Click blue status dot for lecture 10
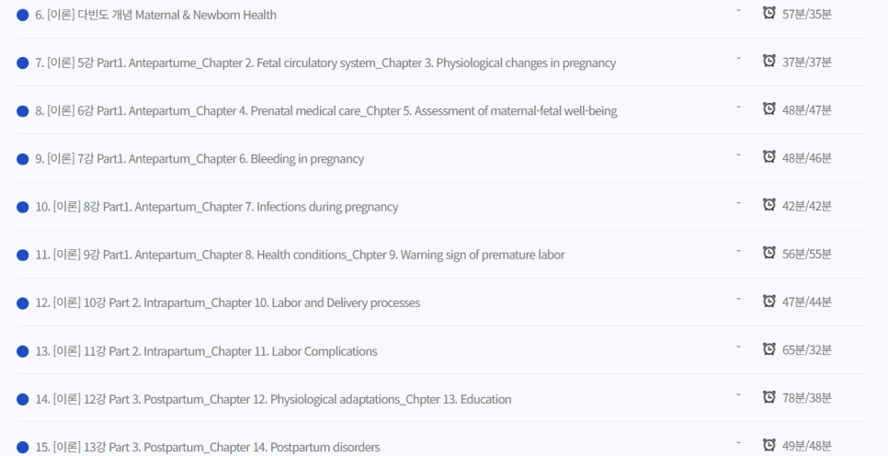This screenshot has height=456, width=888. click(x=23, y=207)
